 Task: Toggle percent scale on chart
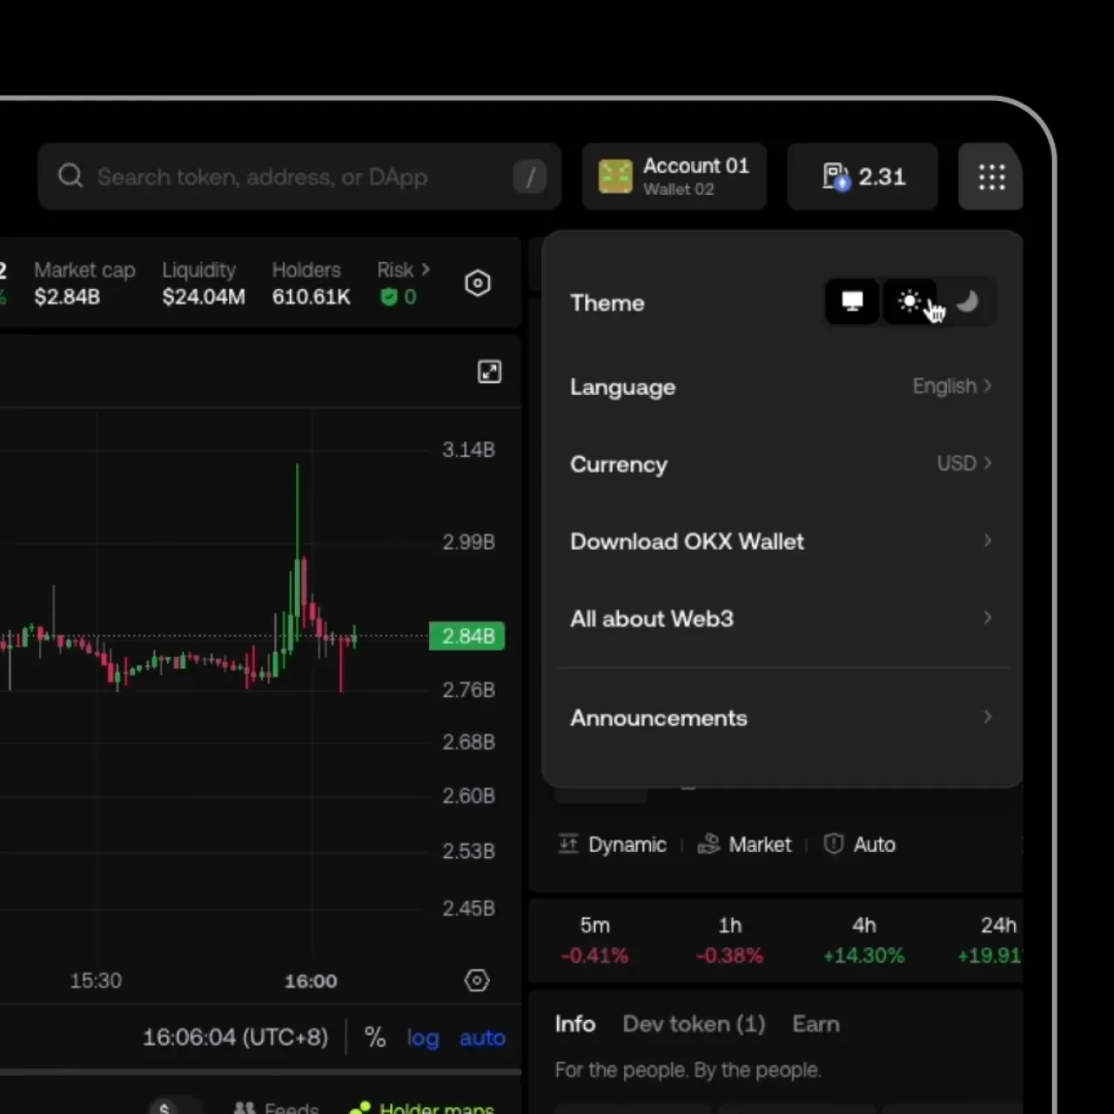[x=375, y=1037]
